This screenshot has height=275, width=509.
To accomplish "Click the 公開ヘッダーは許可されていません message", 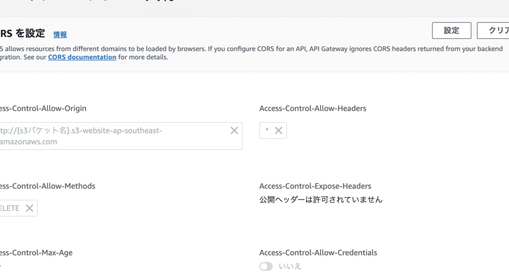I will 321,200.
